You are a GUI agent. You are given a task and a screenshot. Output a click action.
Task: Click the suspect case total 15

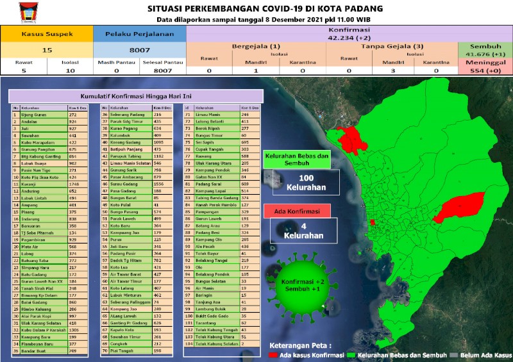click(47, 50)
